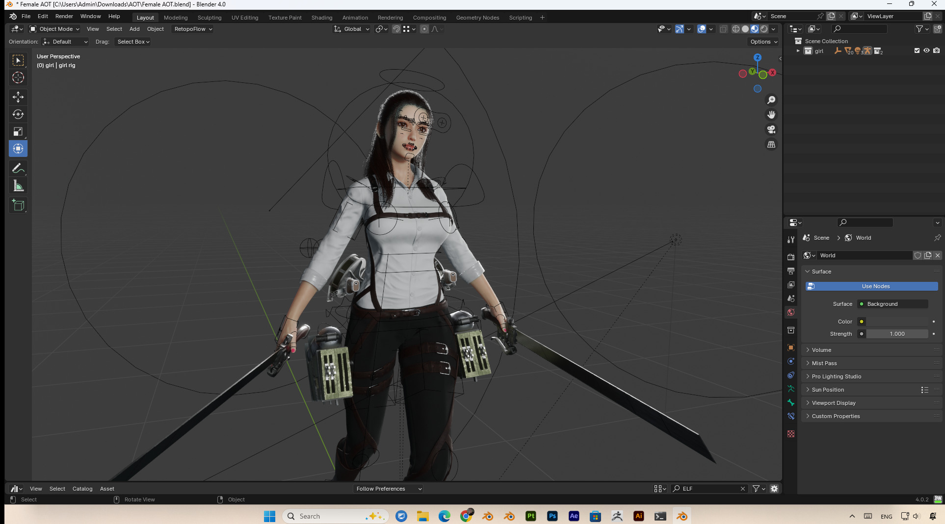
Task: Toggle snapping magnet in header
Action: pos(396,29)
